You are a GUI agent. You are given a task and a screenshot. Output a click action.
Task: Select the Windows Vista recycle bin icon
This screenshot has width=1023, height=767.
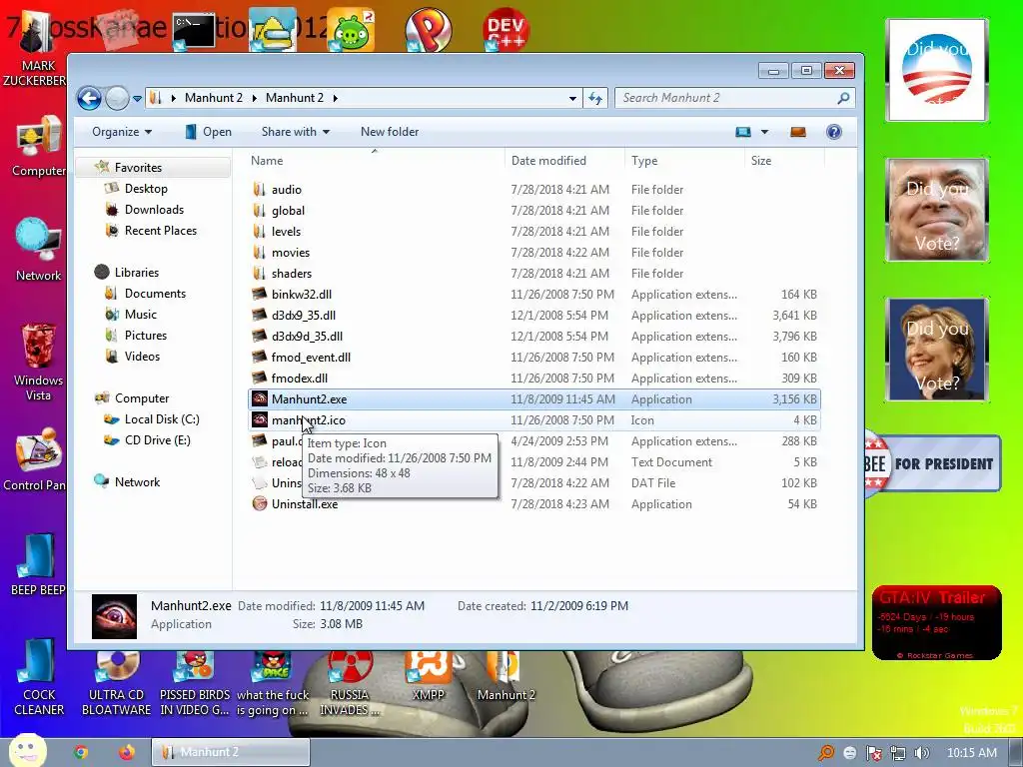coord(38,362)
